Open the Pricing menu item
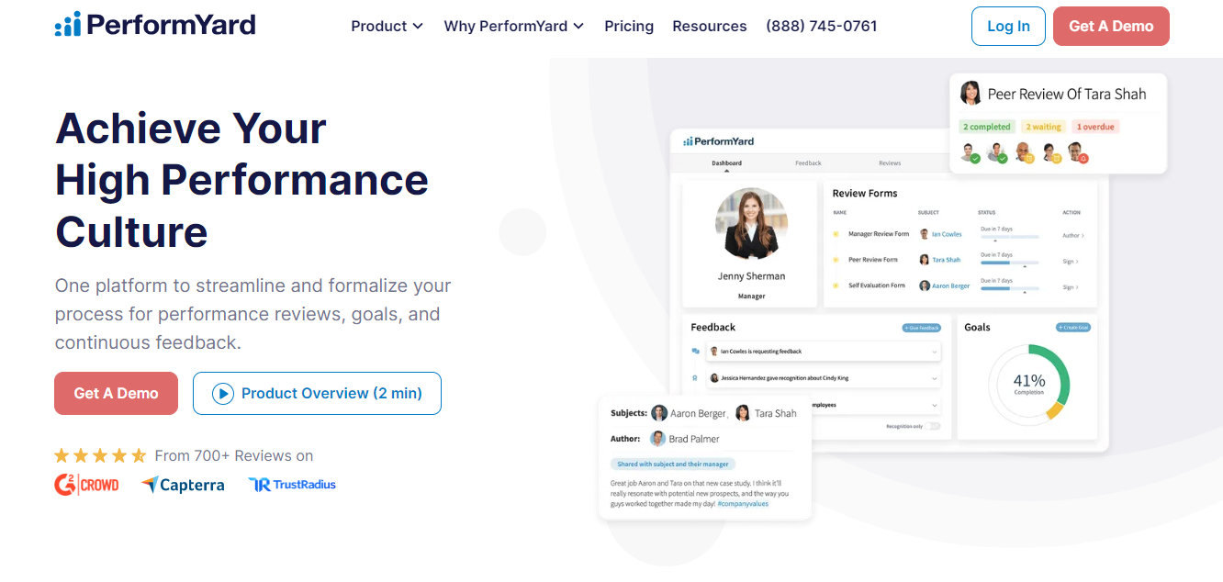Image resolution: width=1223 pixels, height=582 pixels. [x=628, y=26]
